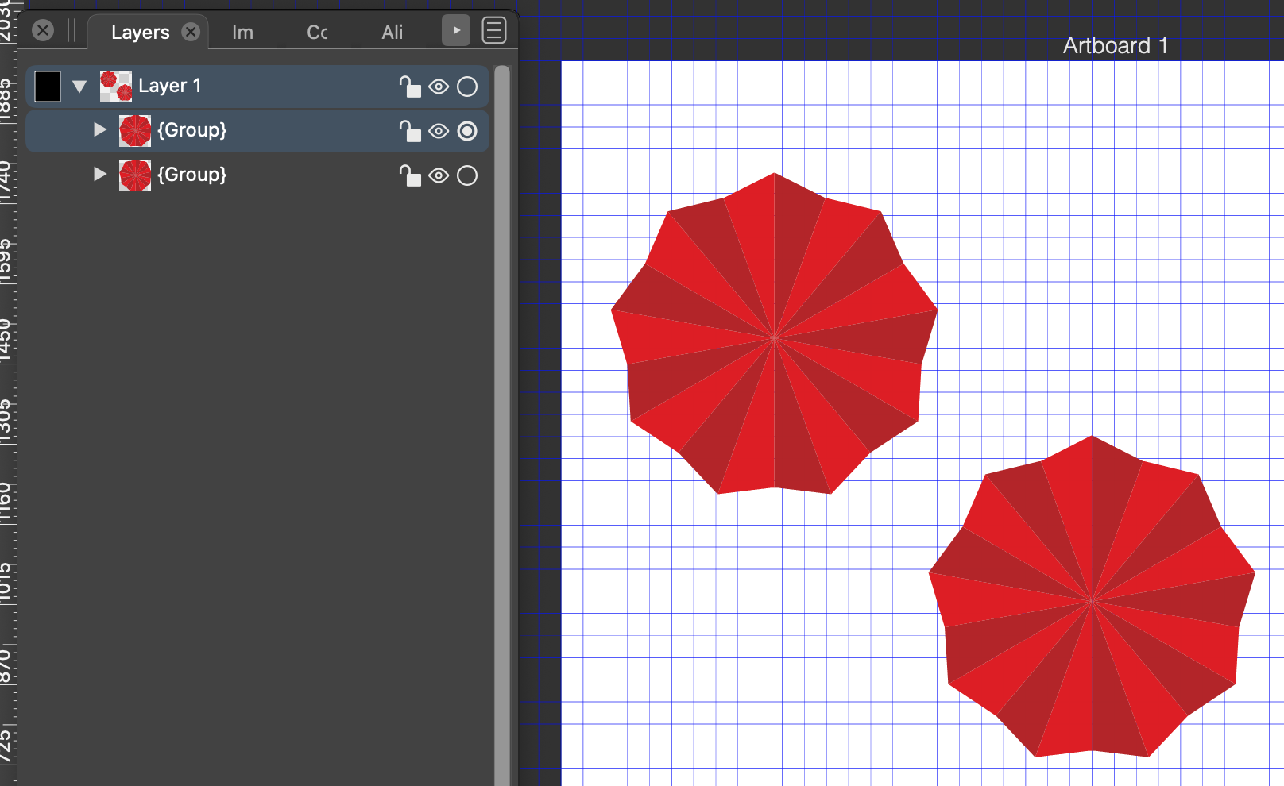Close the floating panel with X button

[43, 31]
